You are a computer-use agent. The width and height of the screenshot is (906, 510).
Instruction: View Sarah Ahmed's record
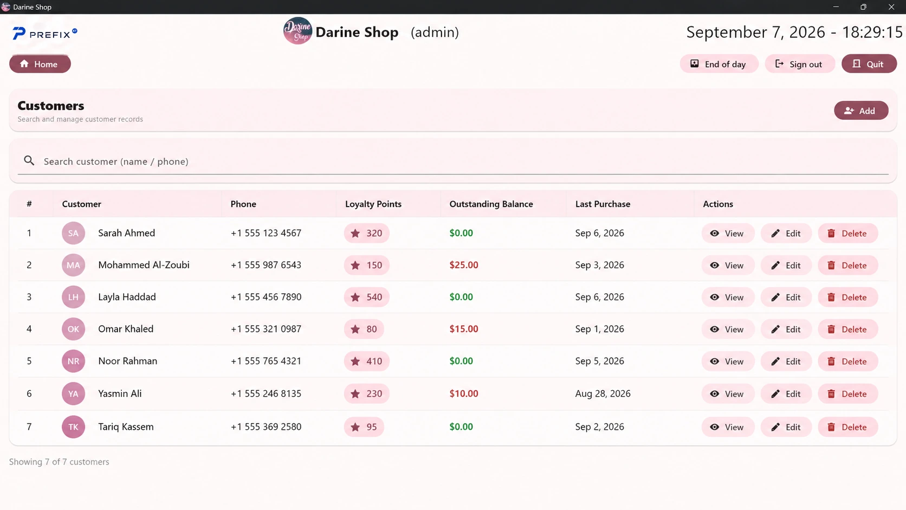tap(728, 234)
